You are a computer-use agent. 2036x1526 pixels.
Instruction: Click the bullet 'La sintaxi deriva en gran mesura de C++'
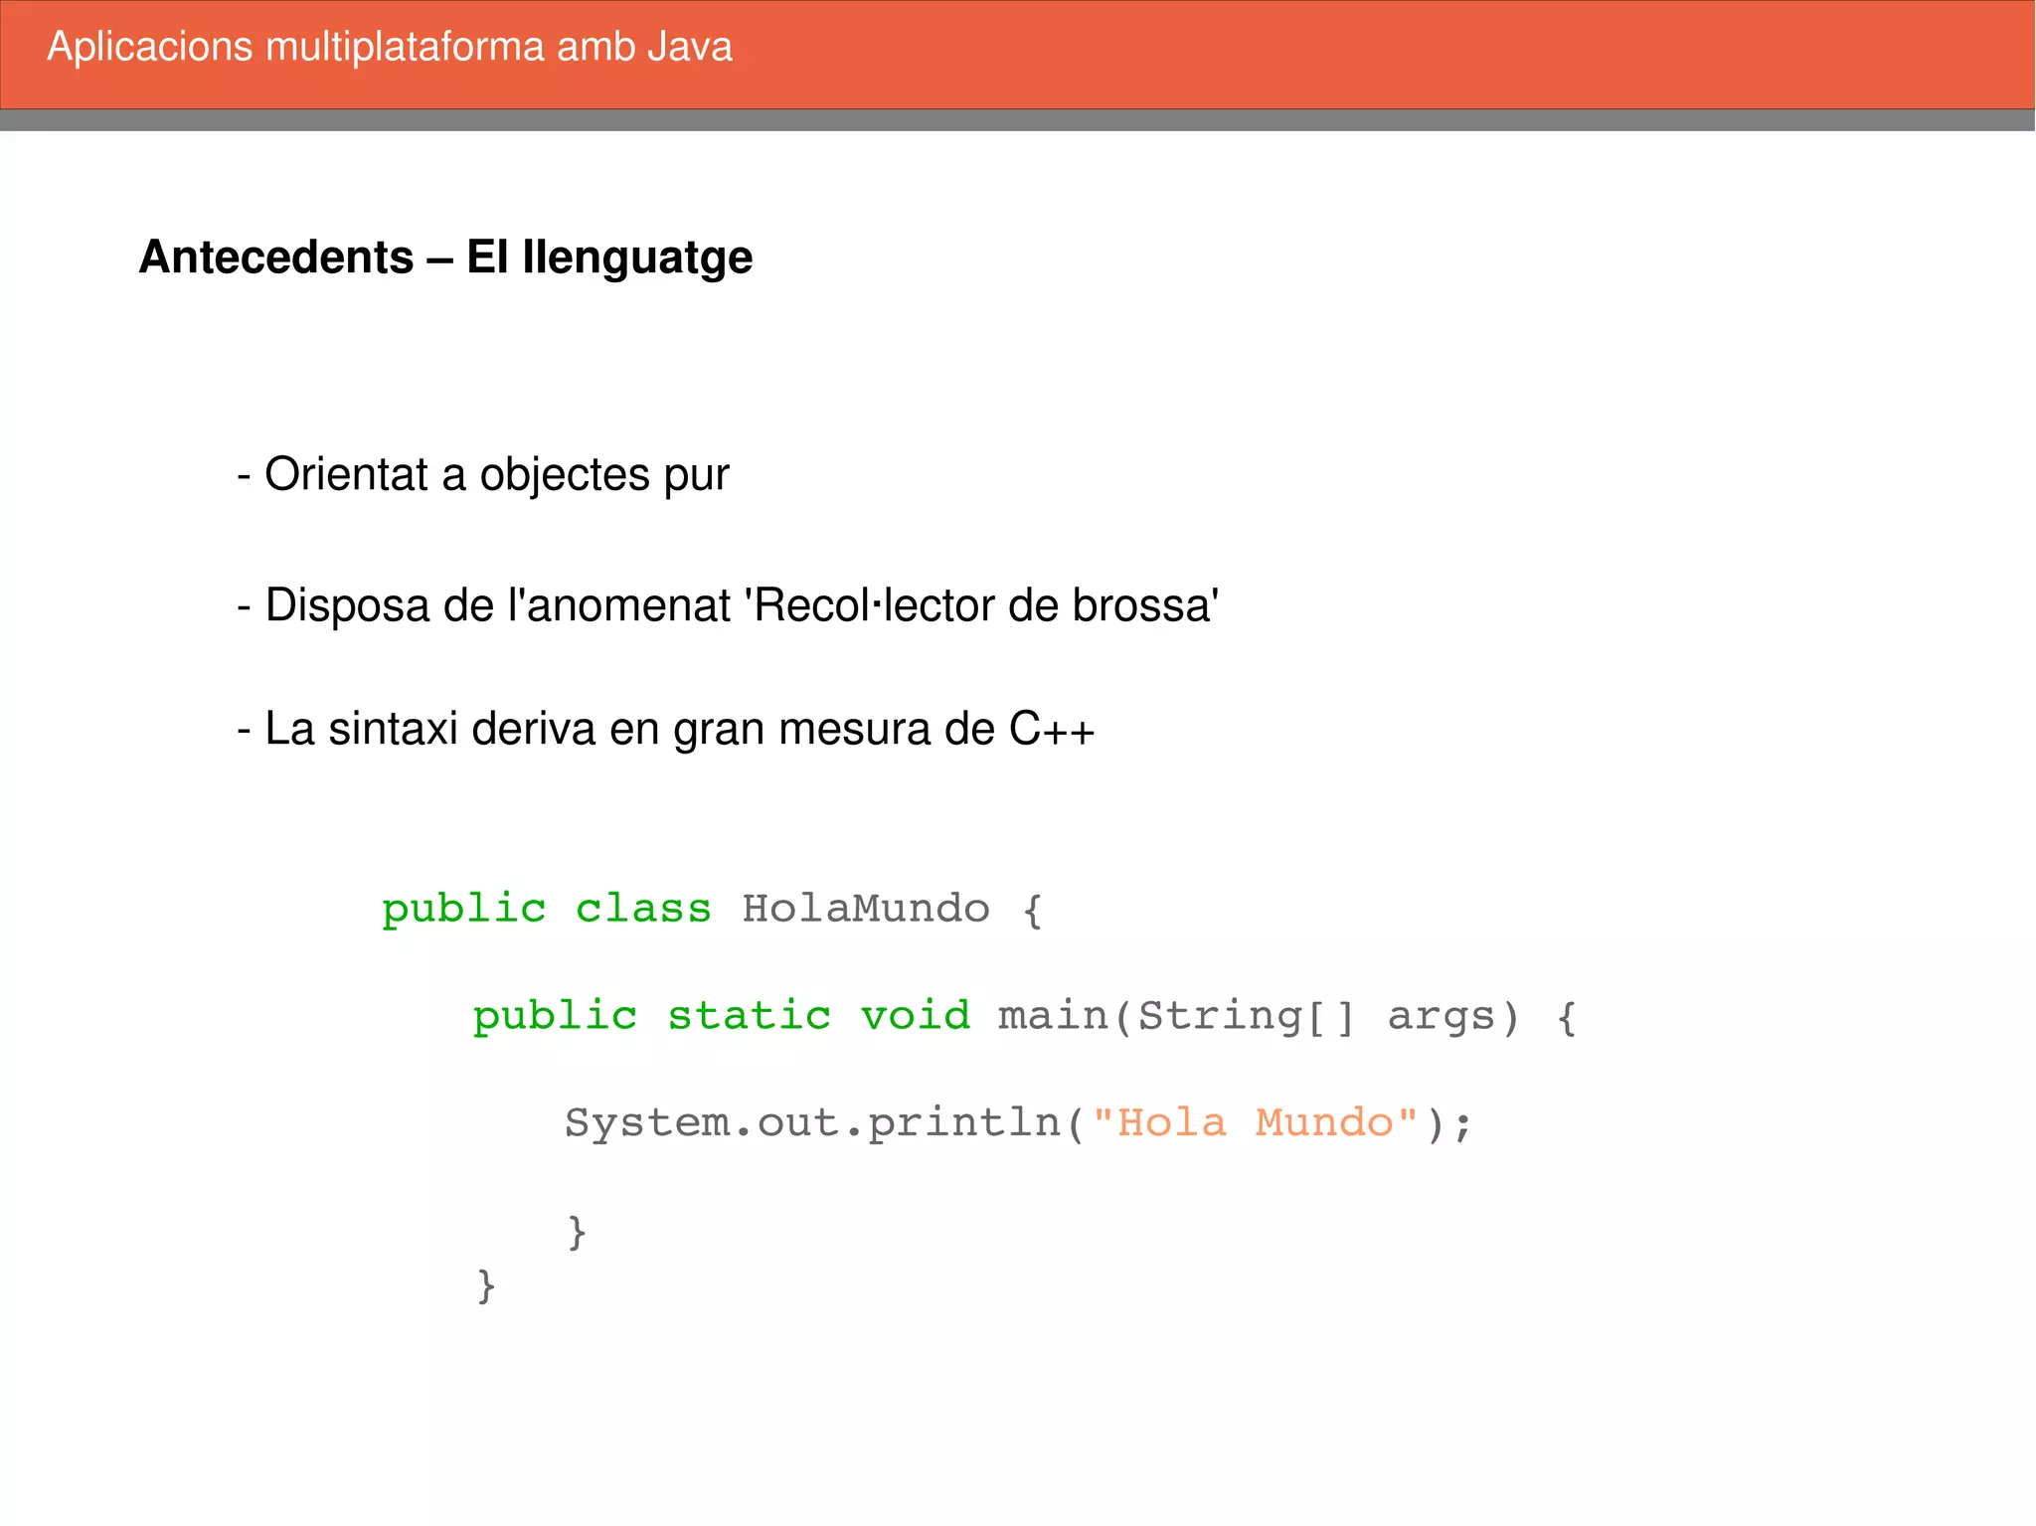click(x=666, y=729)
